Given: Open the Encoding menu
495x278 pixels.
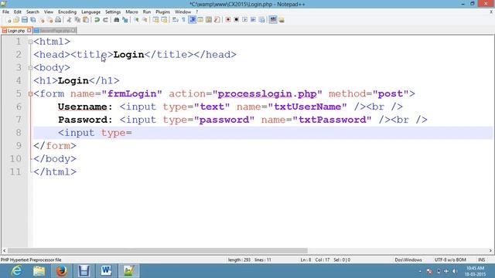Looking at the screenshot, I should click(67, 12).
